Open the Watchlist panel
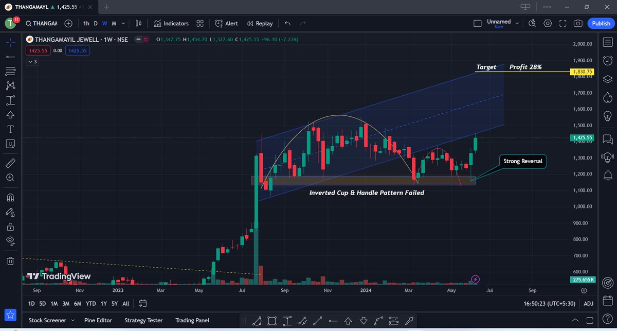Viewport: 617px width, 331px height. click(x=607, y=42)
